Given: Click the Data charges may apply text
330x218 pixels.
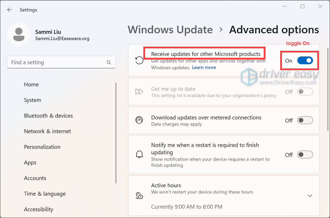Looking at the screenshot, I should (x=176, y=124).
